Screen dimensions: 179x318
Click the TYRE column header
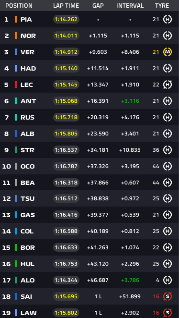coord(162,6)
